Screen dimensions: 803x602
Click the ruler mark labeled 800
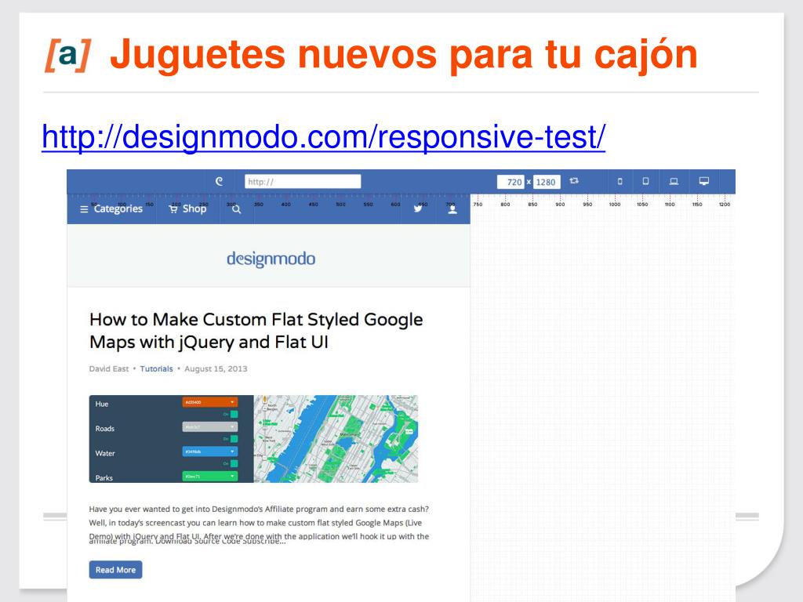coord(505,205)
